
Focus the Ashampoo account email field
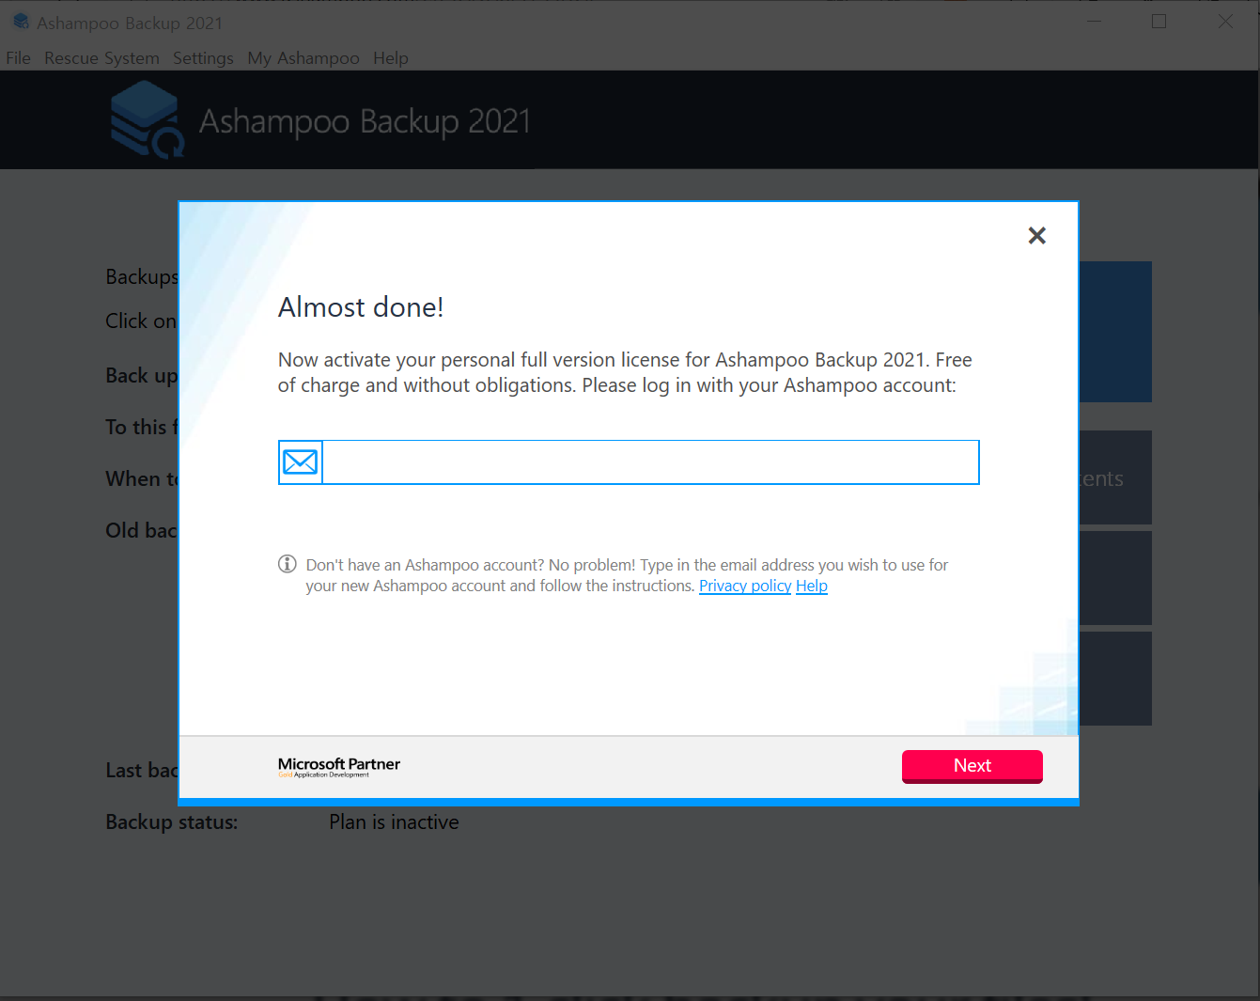(650, 462)
